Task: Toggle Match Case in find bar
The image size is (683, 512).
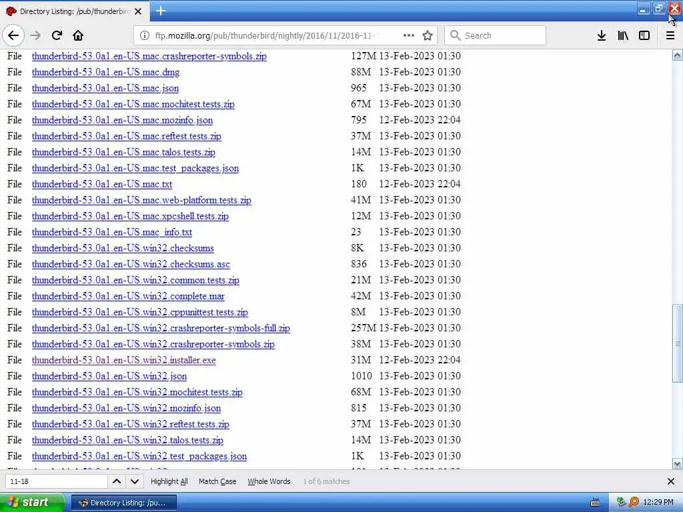Action: coord(217,481)
